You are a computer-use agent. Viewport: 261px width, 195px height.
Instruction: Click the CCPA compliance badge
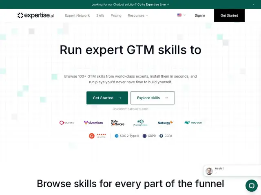pos(166,136)
